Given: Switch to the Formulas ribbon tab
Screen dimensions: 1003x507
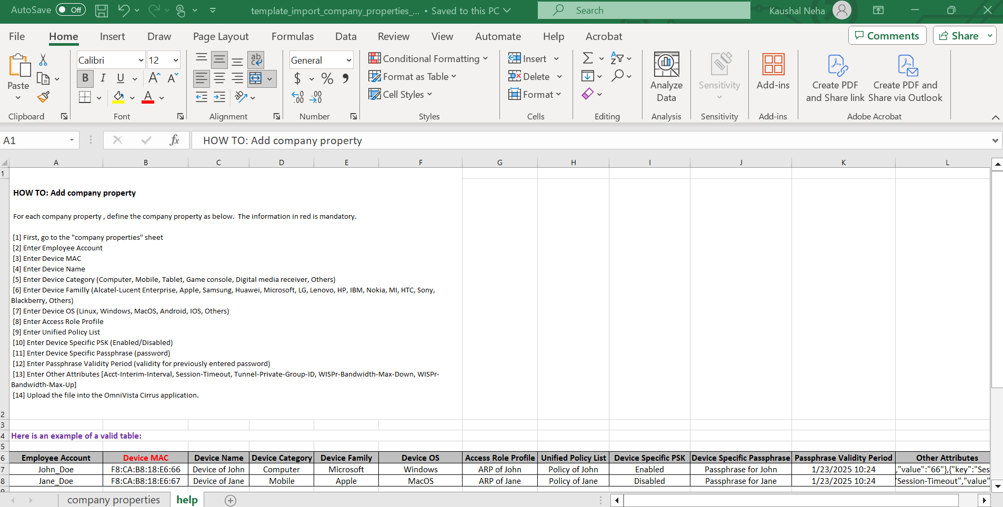Looking at the screenshot, I should (x=293, y=36).
